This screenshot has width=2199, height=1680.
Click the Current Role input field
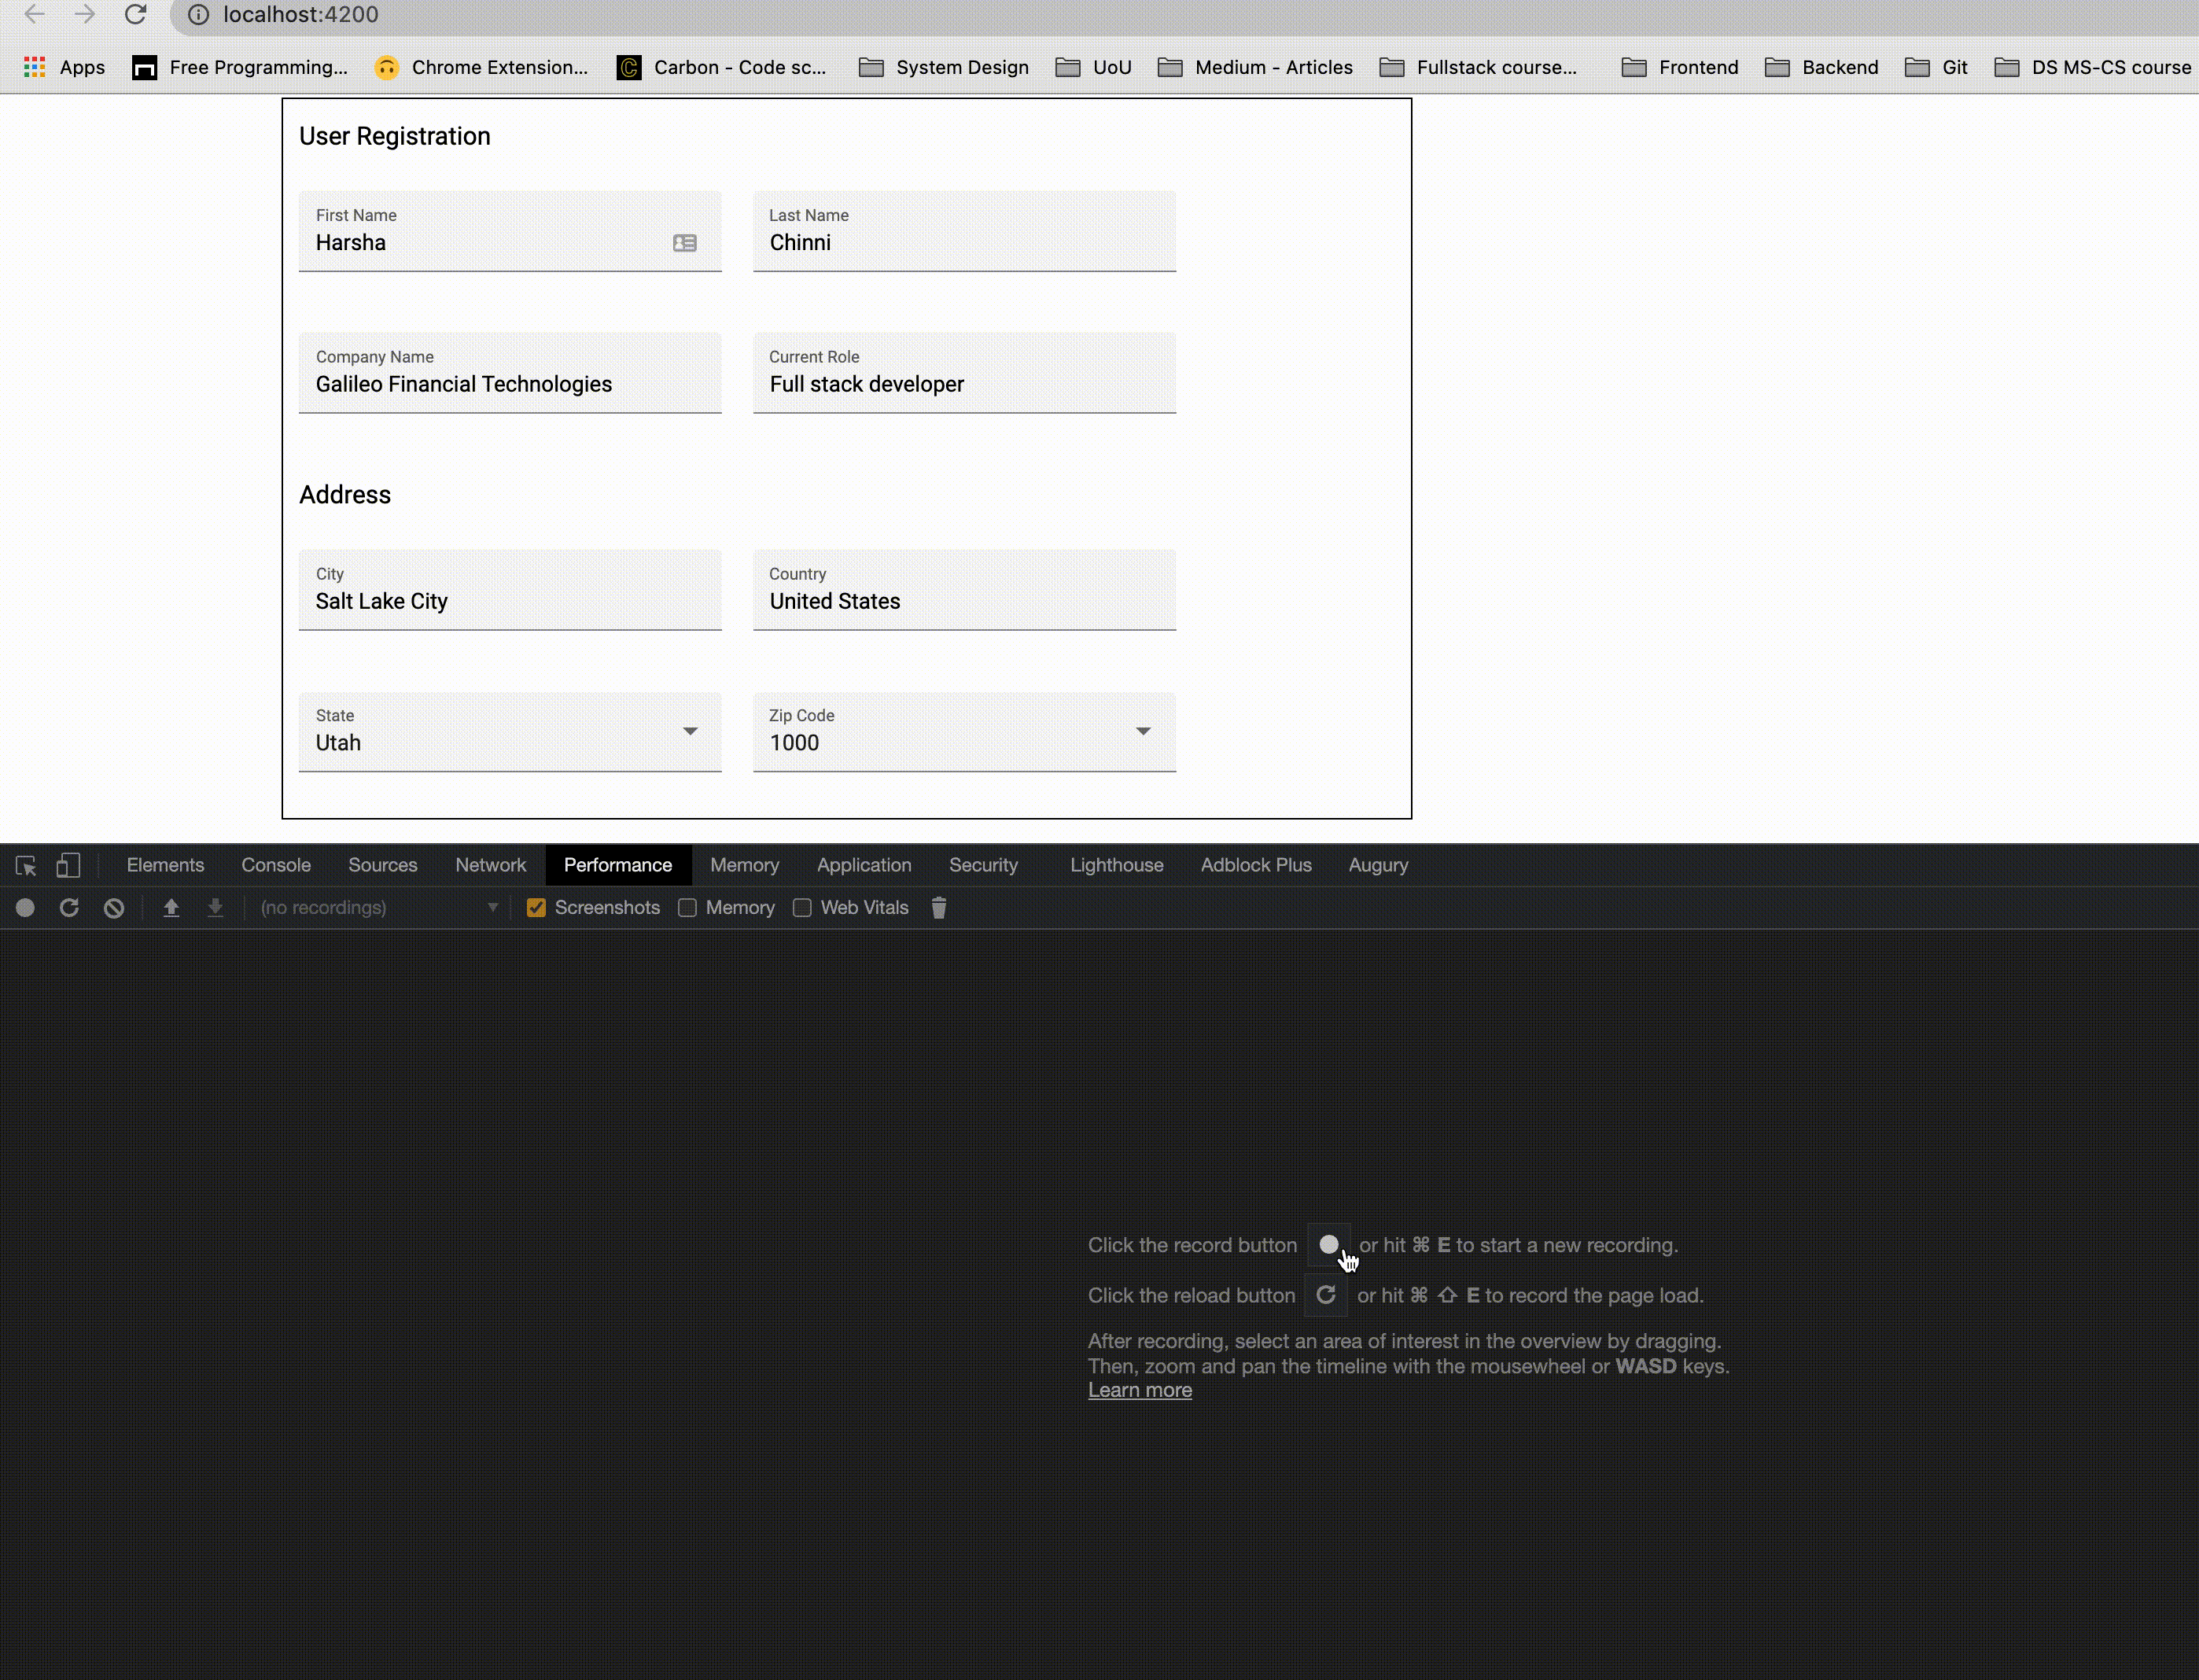964,373
